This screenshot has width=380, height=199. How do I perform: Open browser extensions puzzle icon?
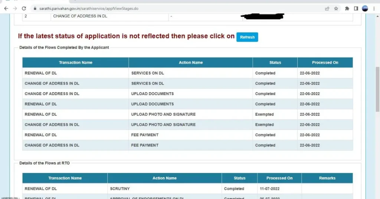point(347,9)
